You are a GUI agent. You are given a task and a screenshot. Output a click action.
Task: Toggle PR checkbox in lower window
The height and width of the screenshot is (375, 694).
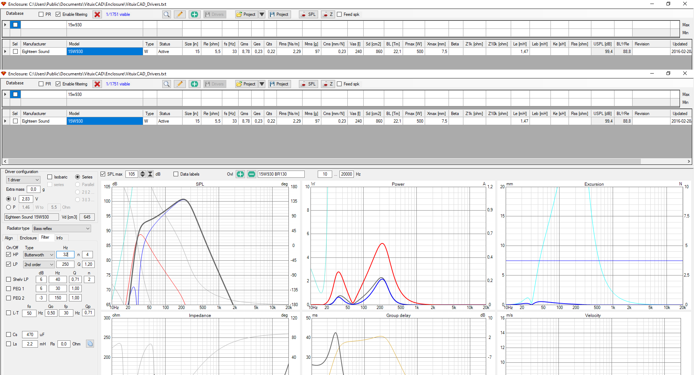(41, 84)
